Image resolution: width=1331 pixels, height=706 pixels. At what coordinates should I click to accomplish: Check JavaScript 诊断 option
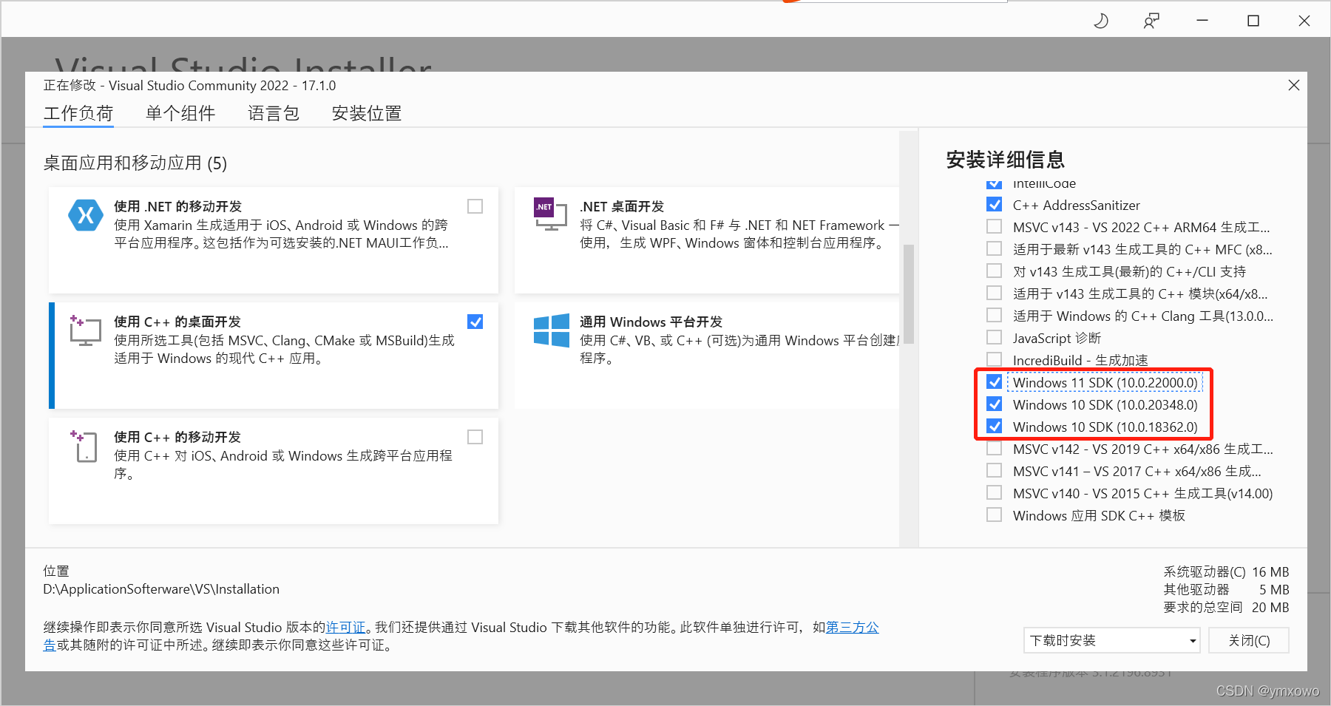(995, 337)
